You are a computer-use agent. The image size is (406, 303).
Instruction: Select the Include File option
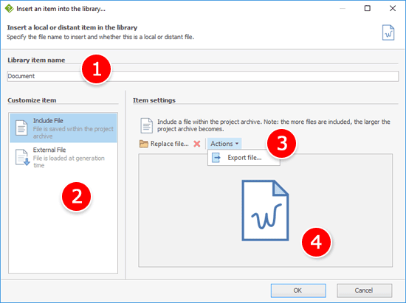coord(63,128)
